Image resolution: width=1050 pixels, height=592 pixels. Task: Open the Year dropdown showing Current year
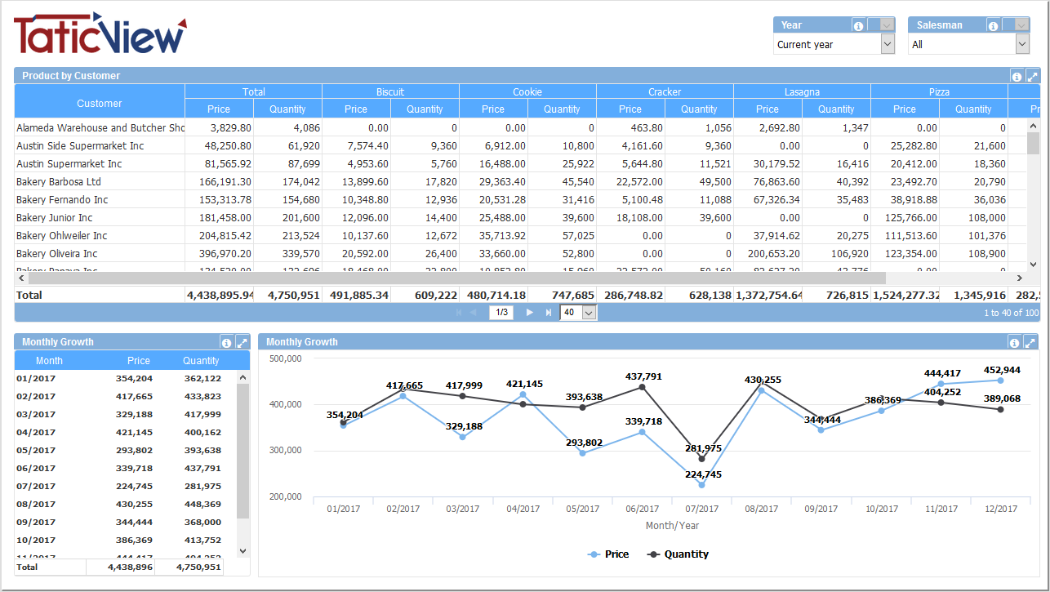pos(888,45)
